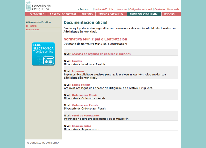This screenshot has height=148, width=206.
Task: Open the Impresos link
Action: tap(78, 71)
